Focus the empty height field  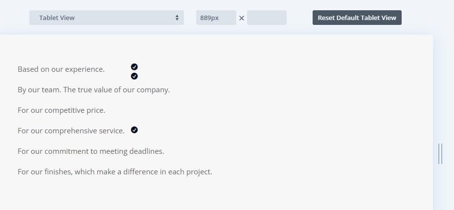pyautogui.click(x=267, y=18)
